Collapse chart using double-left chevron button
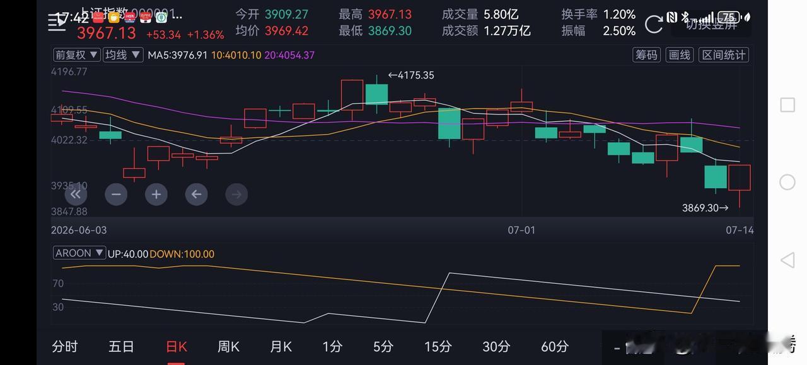Viewport: 807px width, 365px height. click(75, 194)
